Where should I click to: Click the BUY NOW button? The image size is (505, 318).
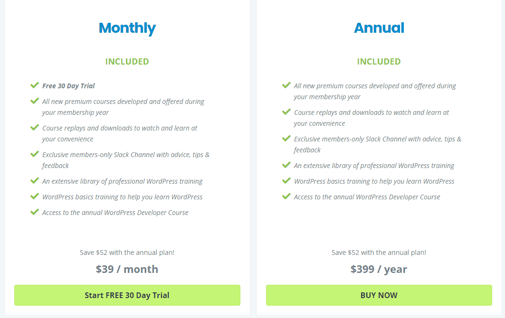[x=379, y=295]
